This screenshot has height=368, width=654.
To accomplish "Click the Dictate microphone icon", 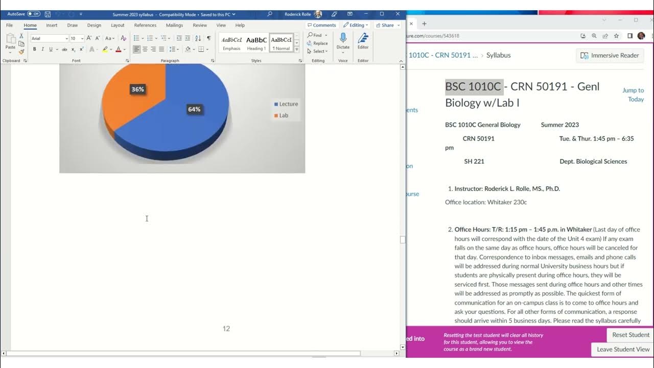I will (343, 38).
